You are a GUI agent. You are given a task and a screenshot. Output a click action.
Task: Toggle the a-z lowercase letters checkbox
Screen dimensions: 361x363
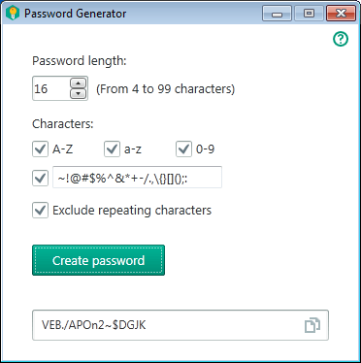pos(112,149)
